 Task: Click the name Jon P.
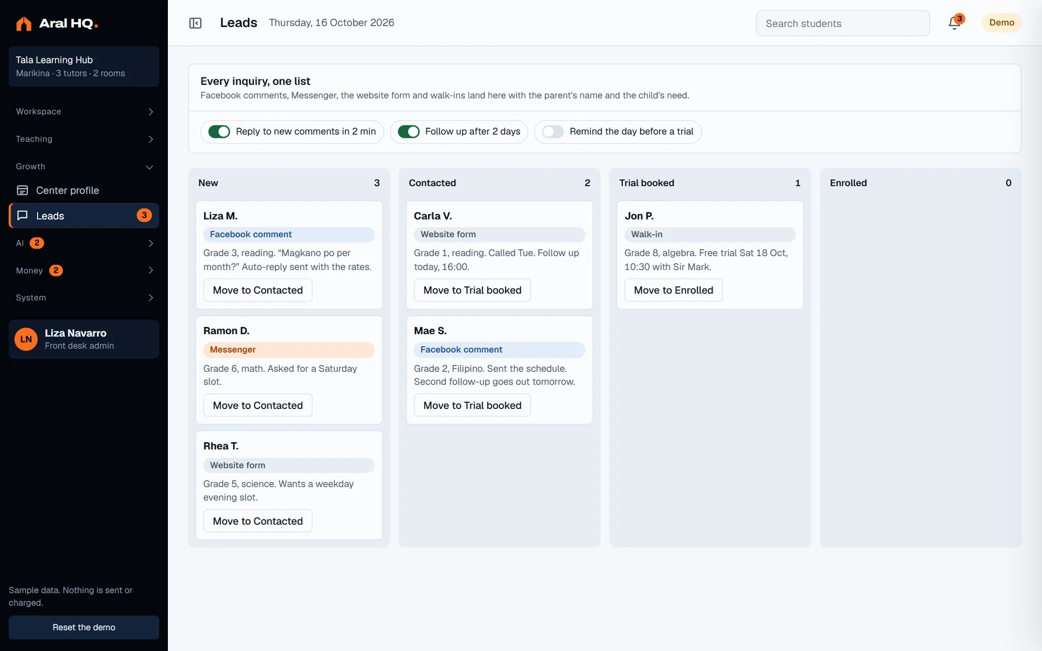(x=639, y=216)
